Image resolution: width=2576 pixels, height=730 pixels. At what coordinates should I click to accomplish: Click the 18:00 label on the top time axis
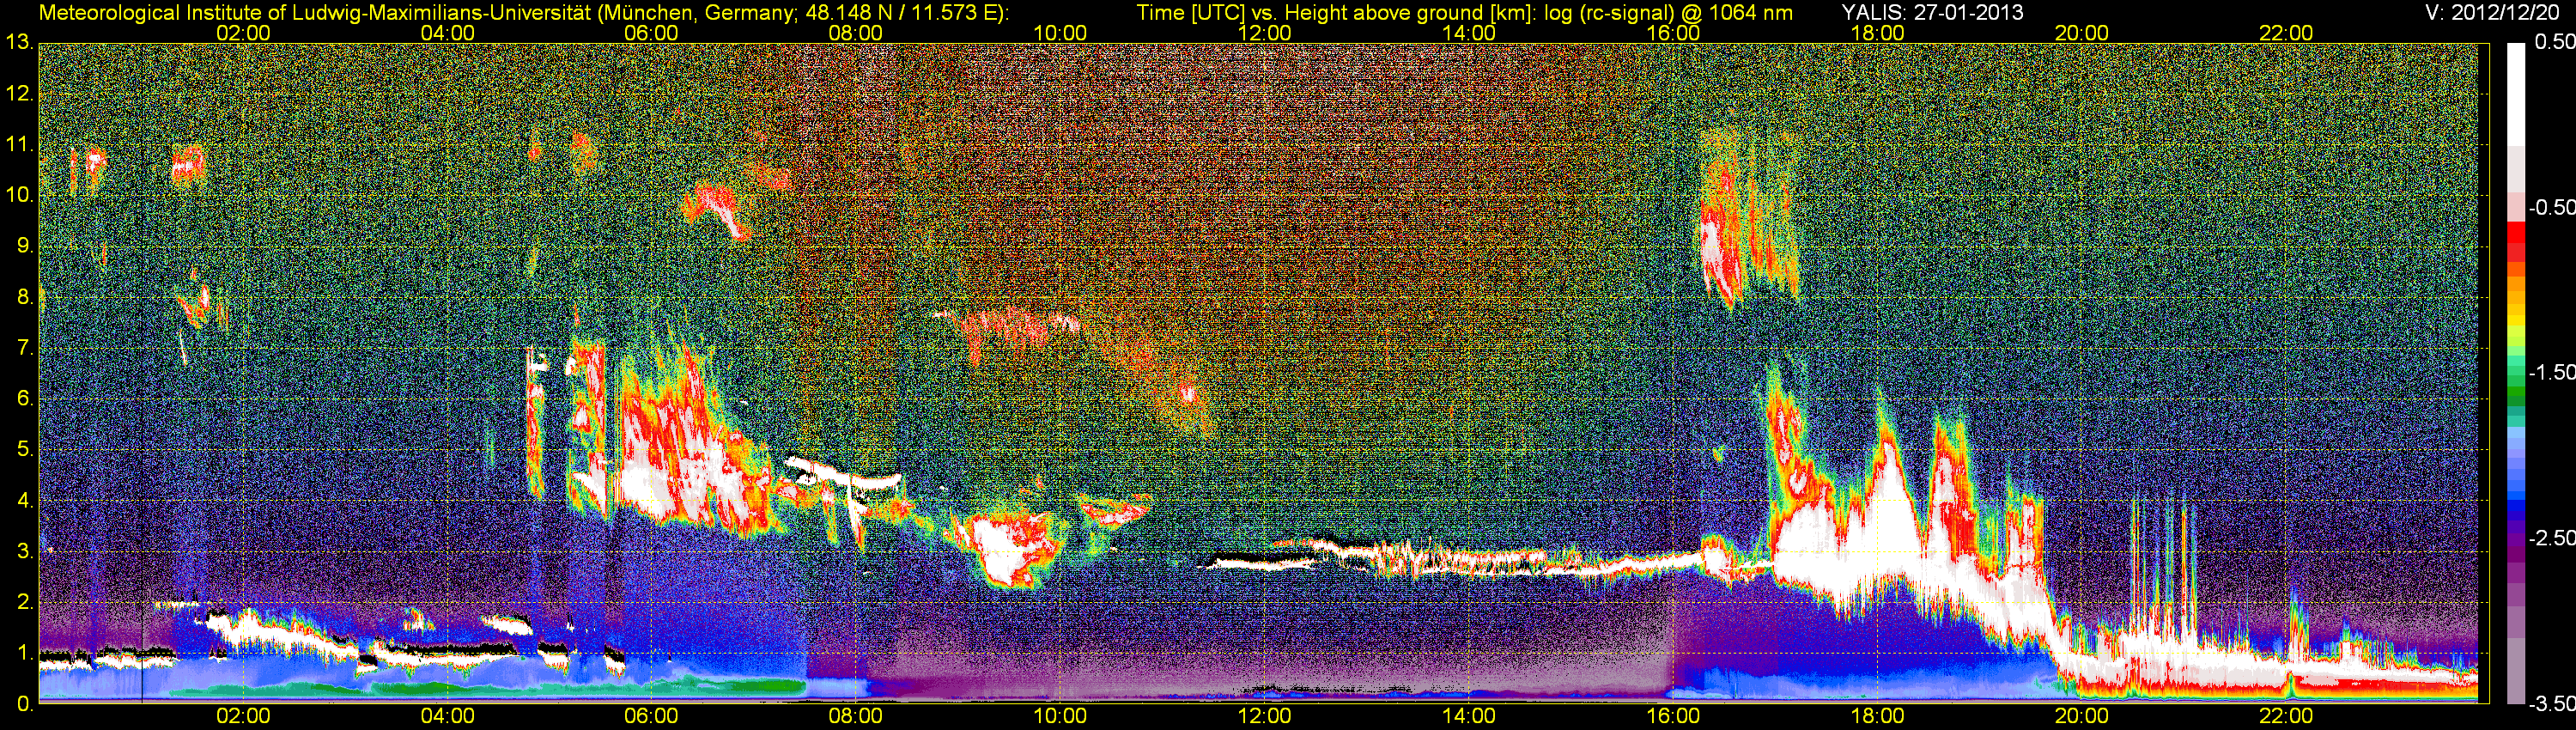point(1877,33)
